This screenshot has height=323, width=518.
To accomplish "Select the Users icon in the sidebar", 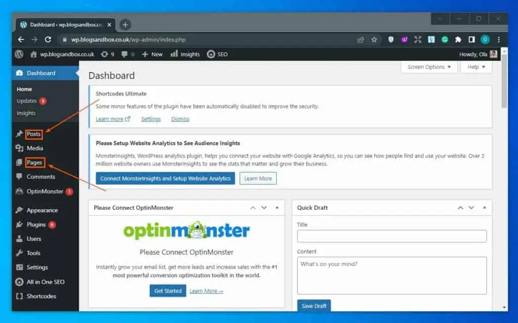I will pos(19,239).
